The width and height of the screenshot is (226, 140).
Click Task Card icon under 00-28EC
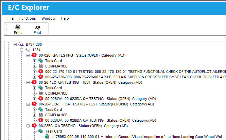coord(40,131)
